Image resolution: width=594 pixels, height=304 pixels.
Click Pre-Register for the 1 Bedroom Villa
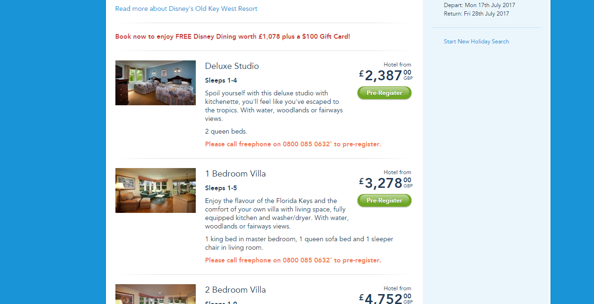click(384, 201)
